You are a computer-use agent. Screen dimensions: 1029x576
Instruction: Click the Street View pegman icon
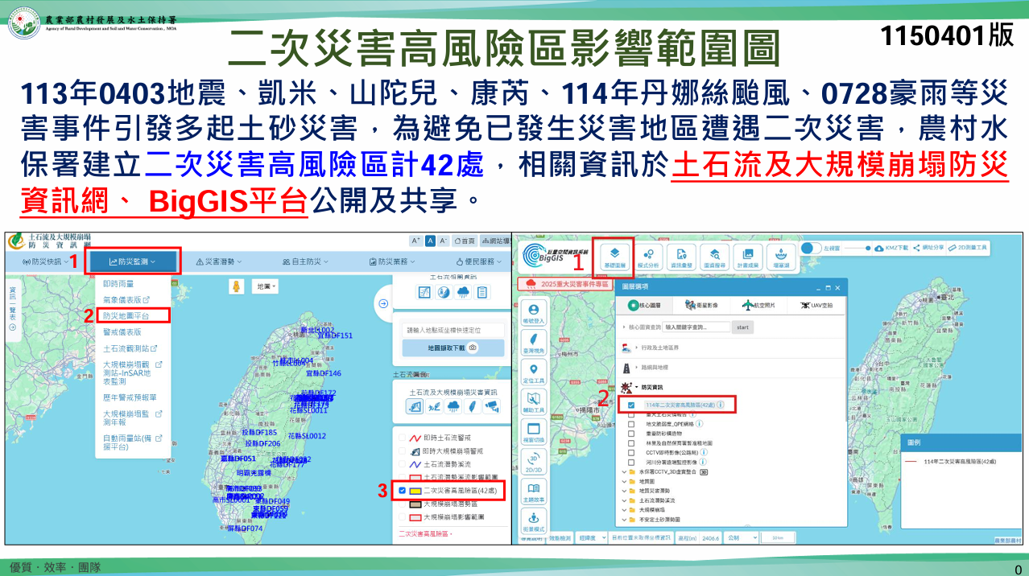tap(237, 286)
